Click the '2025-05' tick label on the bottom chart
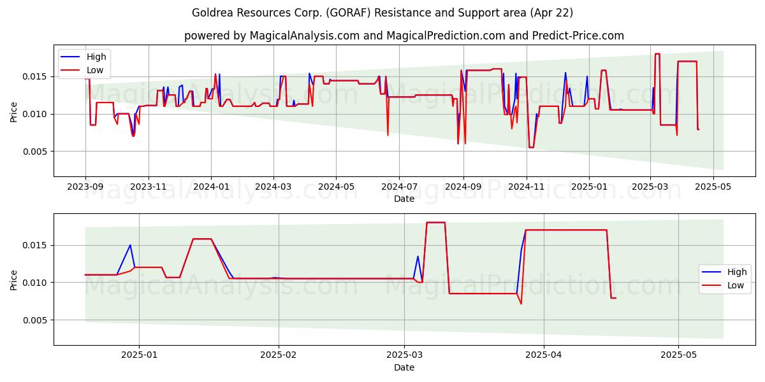This screenshot has width=765, height=382. [679, 356]
